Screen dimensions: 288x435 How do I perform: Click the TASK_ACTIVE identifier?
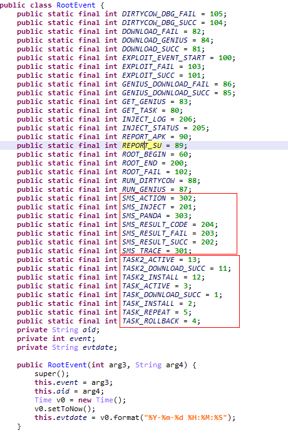146,286
